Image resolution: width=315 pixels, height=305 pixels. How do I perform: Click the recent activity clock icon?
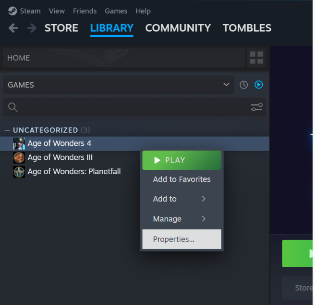244,85
